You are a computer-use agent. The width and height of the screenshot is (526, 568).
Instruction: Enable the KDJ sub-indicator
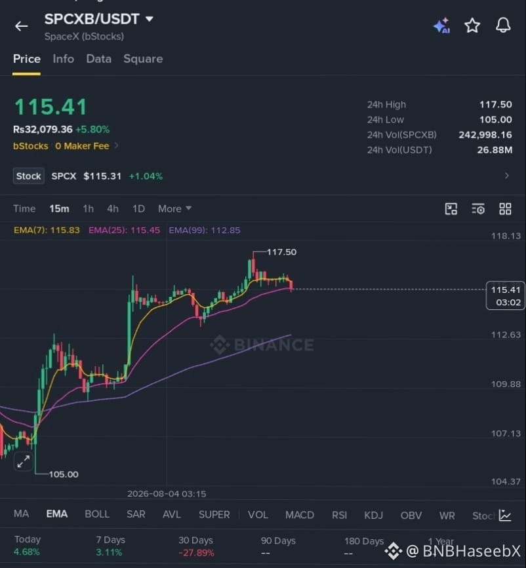click(x=373, y=516)
